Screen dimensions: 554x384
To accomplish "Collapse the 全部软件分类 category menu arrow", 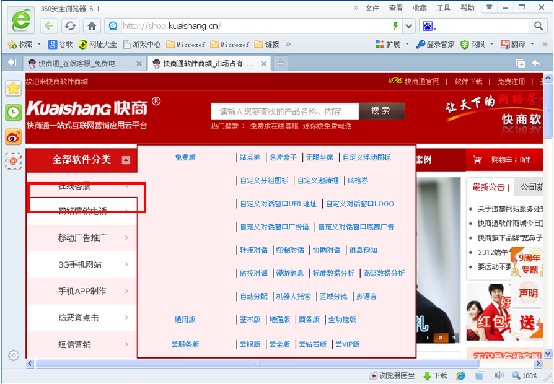I will [126, 160].
